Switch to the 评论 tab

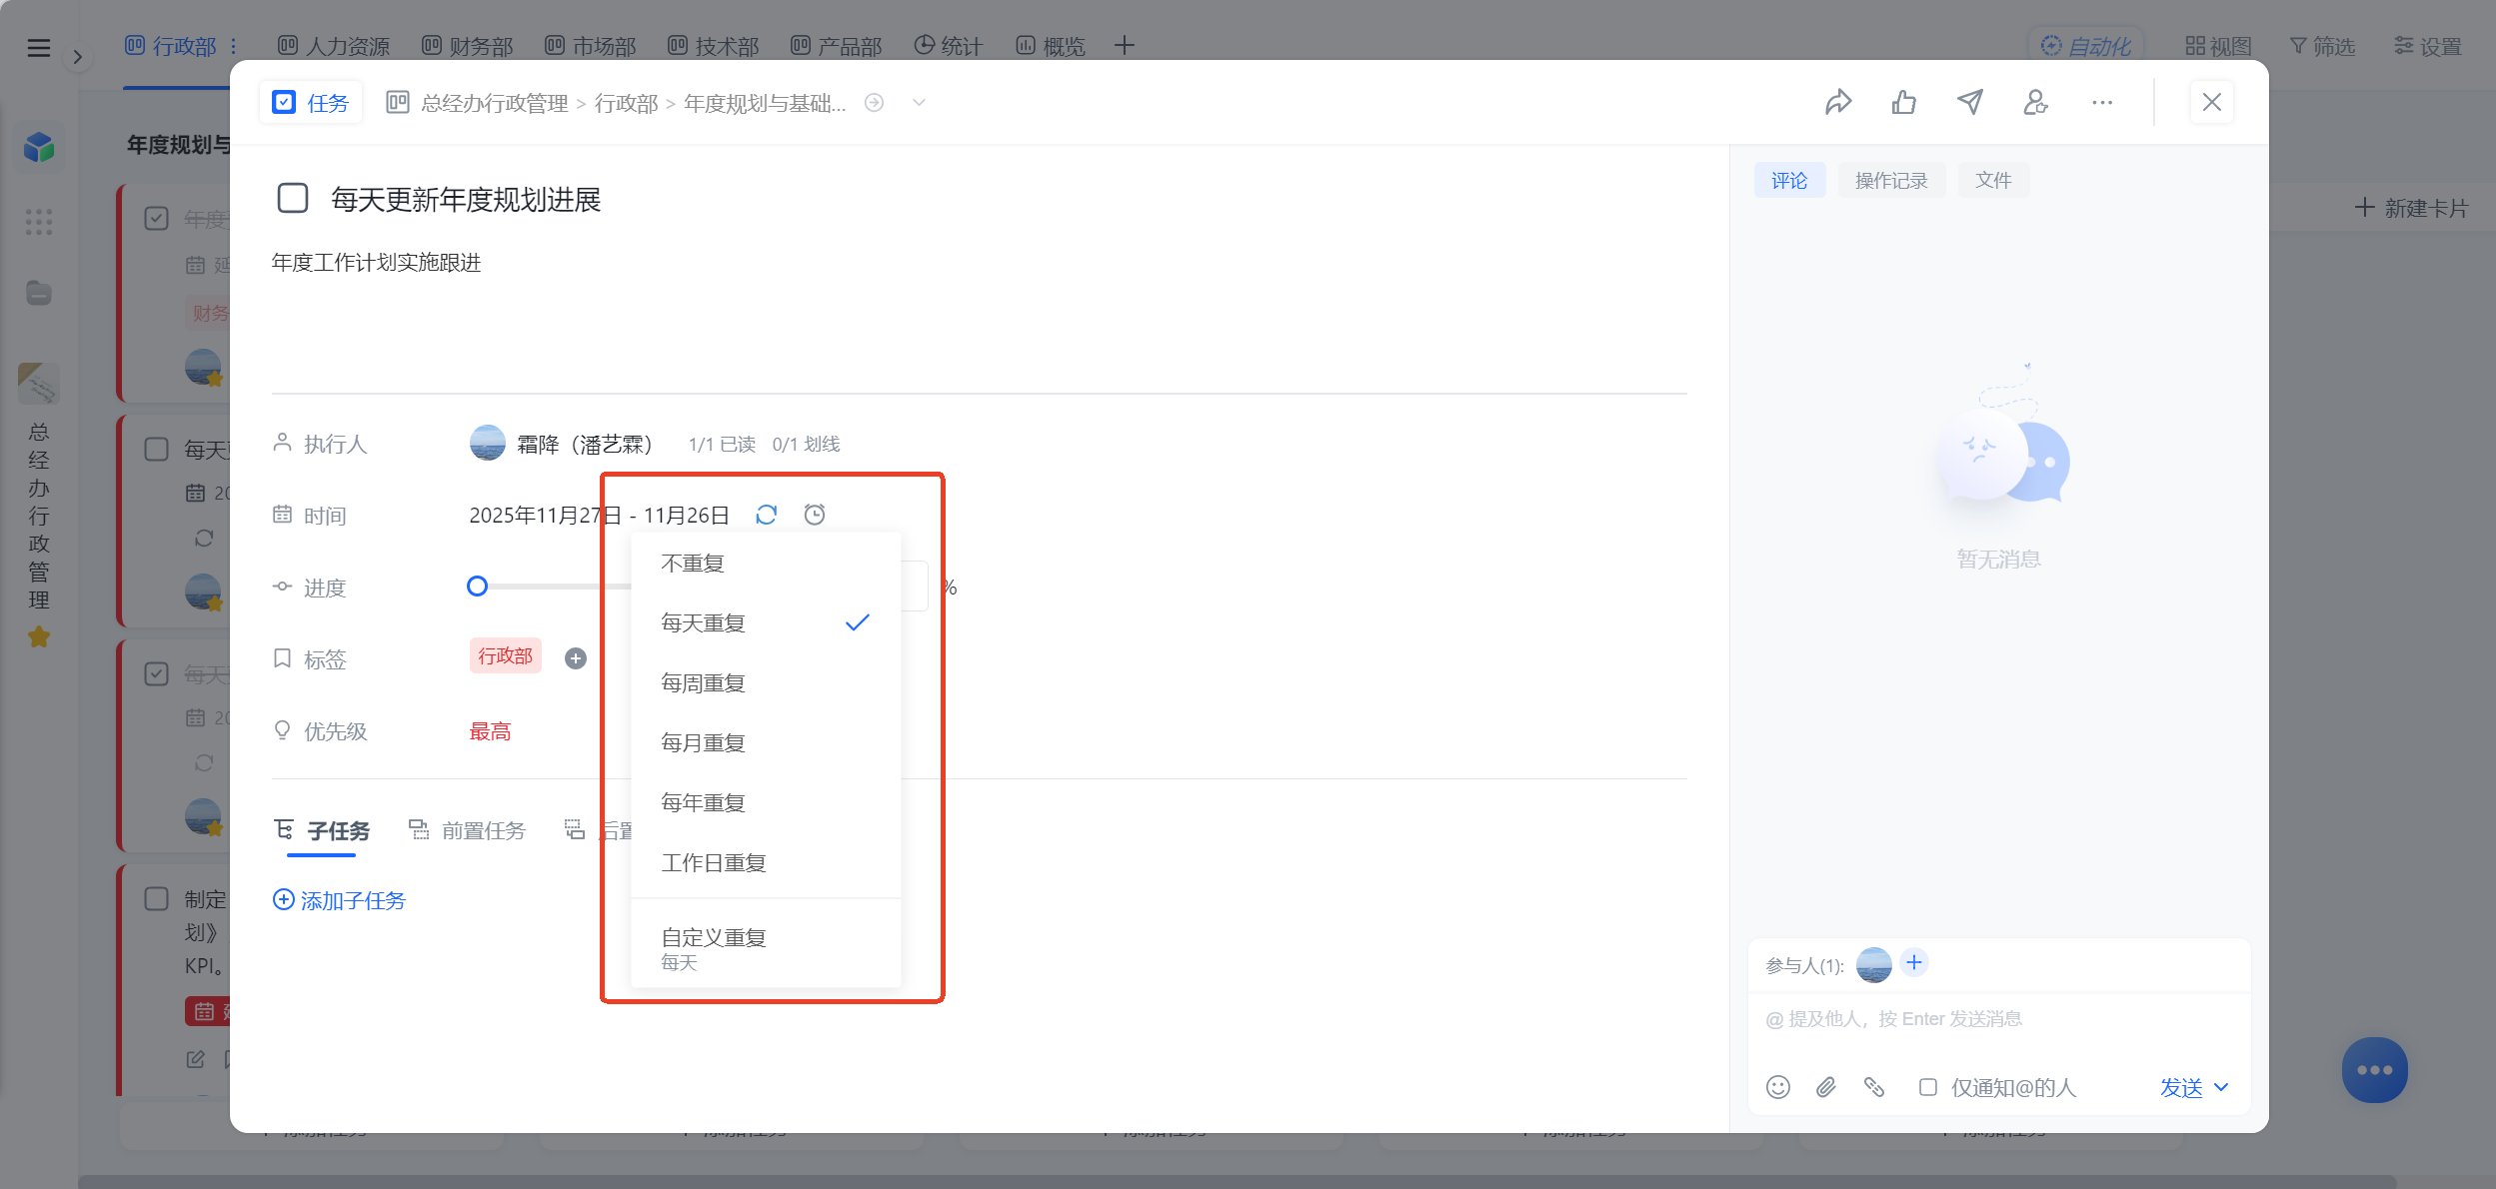pos(1789,180)
